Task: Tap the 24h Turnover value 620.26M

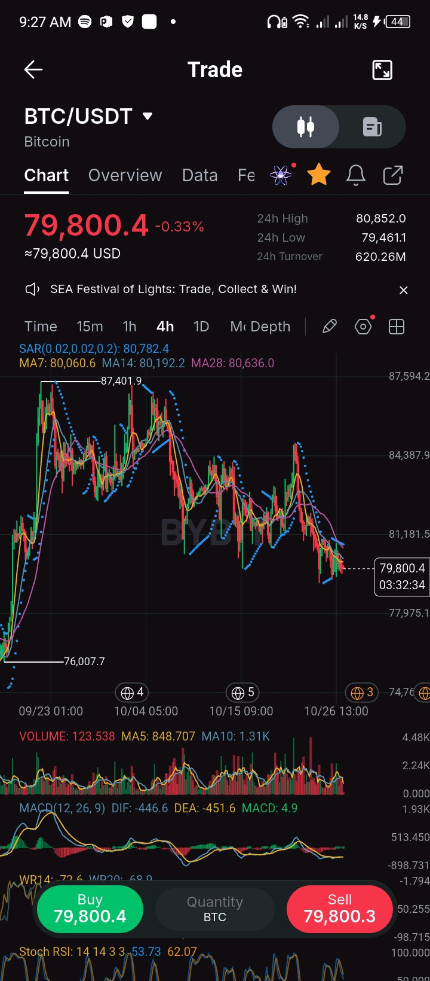Action: pyautogui.click(x=380, y=257)
